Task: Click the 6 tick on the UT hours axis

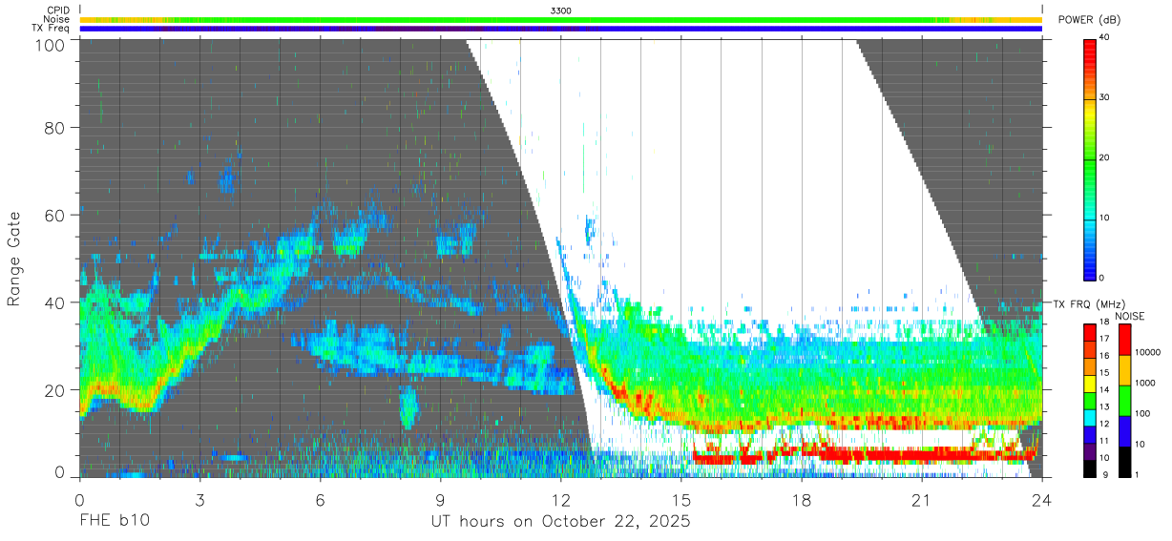Action: [x=320, y=501]
